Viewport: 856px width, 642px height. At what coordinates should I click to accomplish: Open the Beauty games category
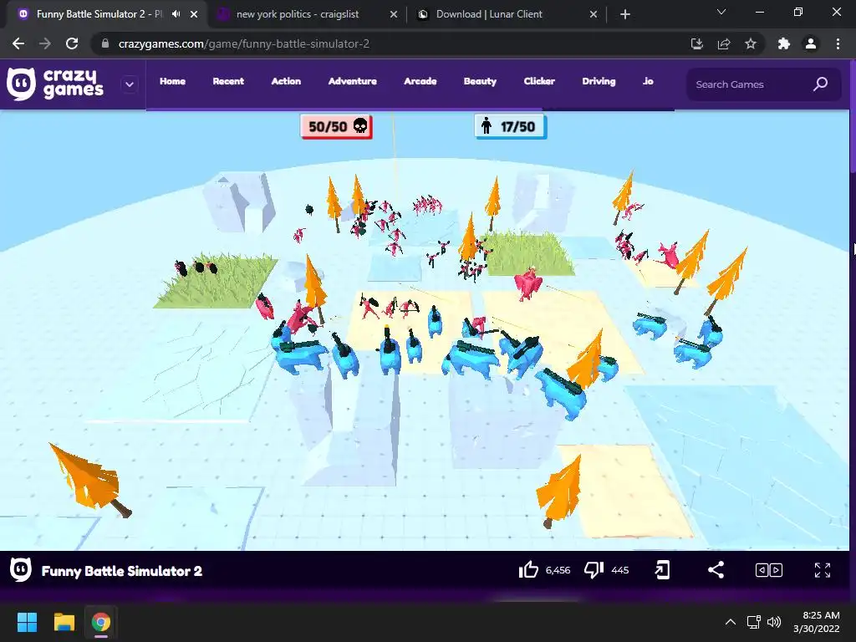[480, 81]
